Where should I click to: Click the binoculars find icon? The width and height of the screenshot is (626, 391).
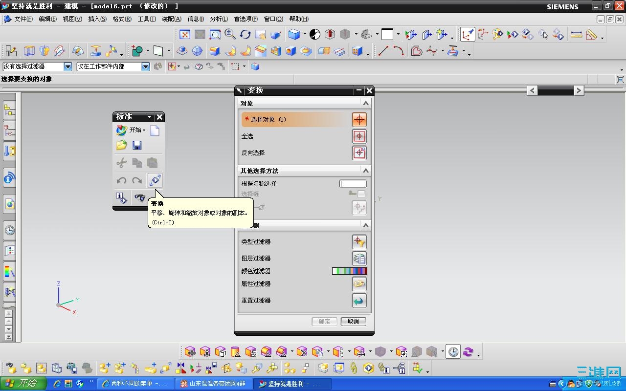coord(140,198)
